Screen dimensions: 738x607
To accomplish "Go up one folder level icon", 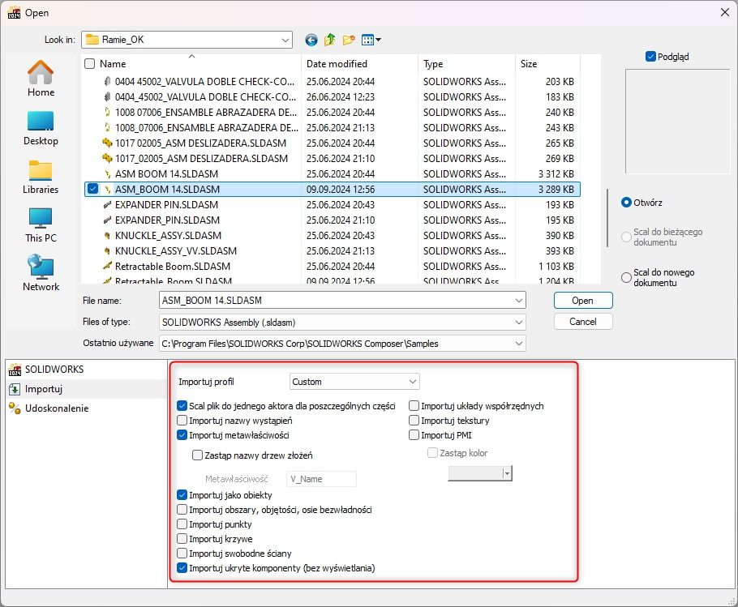I will [330, 40].
